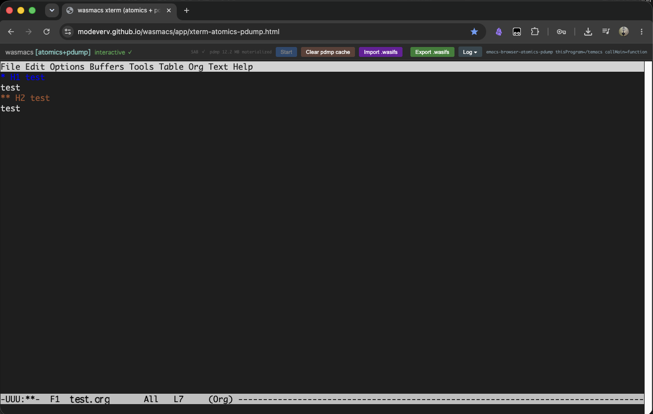Viewport: 653px width, 414px height.
Task: Click the 'All' position indicator in mode line
Action: tap(151, 399)
